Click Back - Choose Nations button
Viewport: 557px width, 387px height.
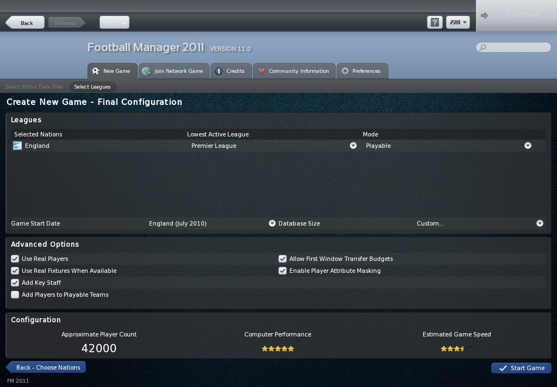coord(46,367)
